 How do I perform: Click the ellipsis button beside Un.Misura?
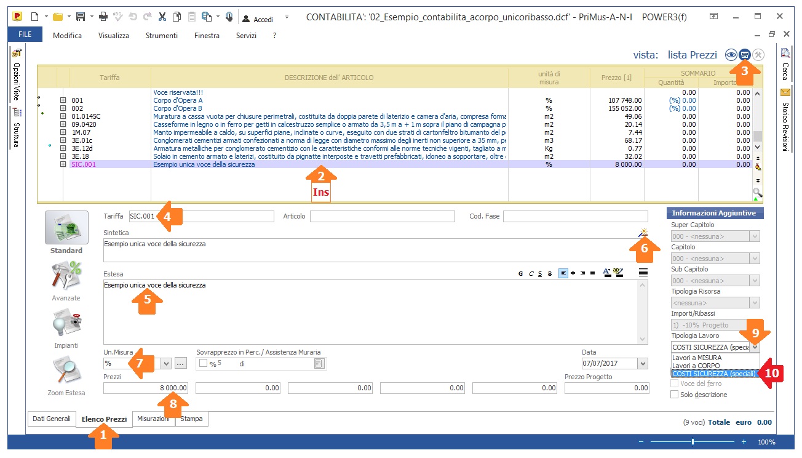point(180,364)
